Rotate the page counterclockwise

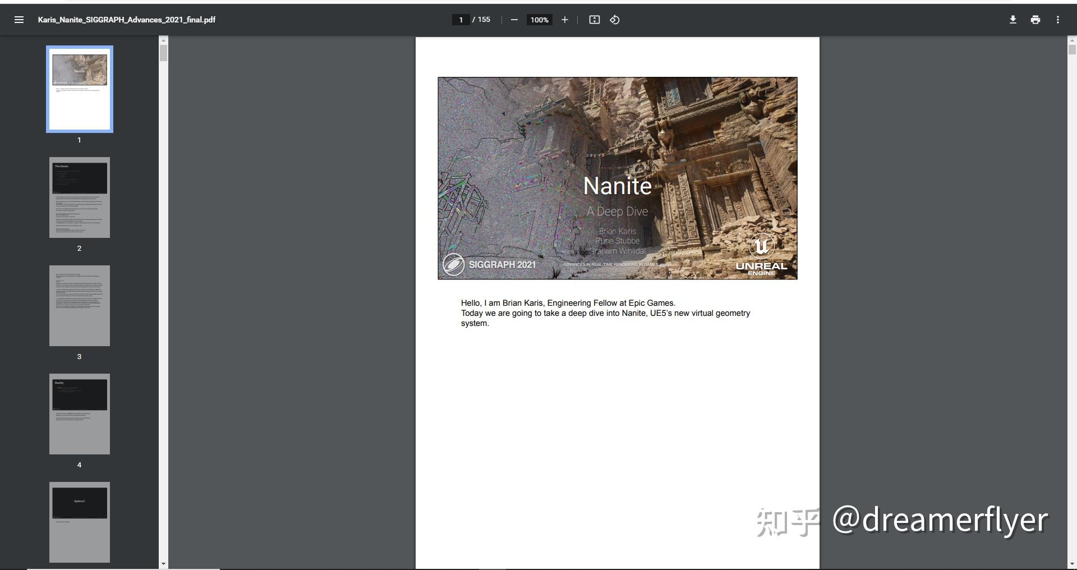(x=614, y=20)
